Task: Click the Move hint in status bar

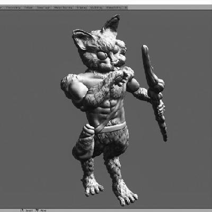Action: pyautogui.click(x=43, y=210)
